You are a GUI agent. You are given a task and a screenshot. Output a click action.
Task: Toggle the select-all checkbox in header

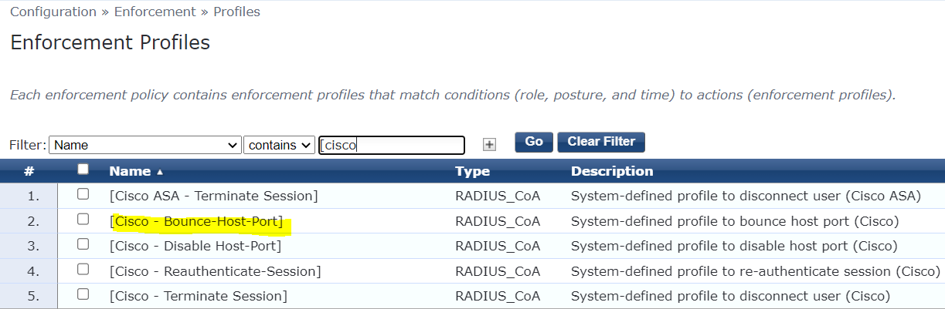point(83,170)
